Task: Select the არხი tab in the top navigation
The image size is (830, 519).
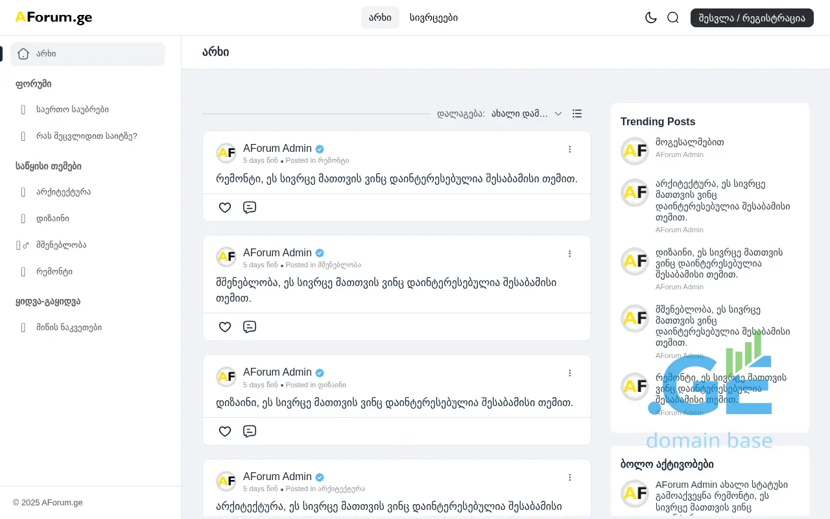Action: pos(380,18)
